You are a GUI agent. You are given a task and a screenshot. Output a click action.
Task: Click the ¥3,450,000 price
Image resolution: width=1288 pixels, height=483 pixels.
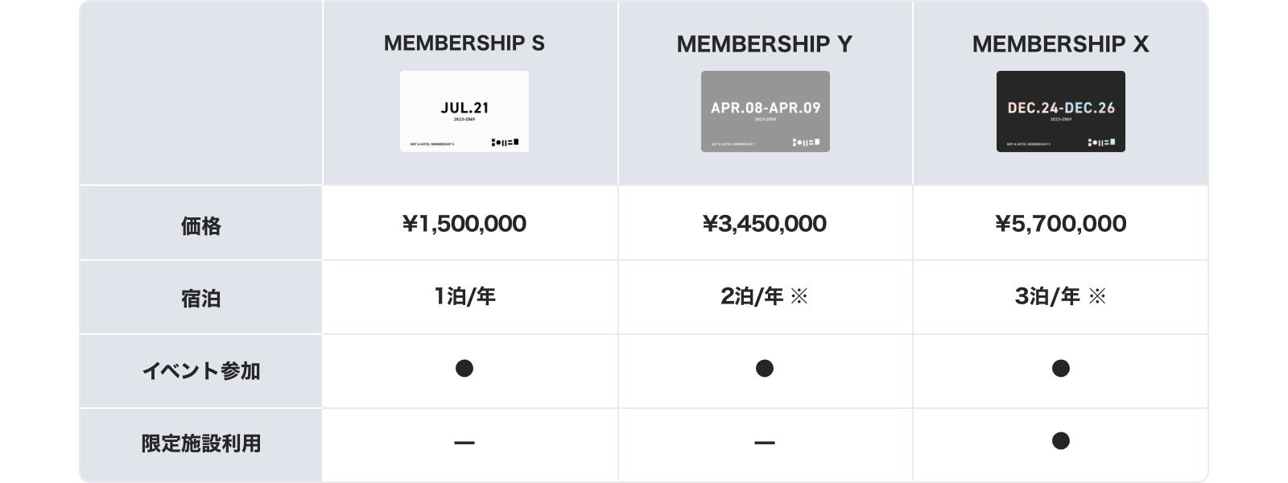pos(765,223)
